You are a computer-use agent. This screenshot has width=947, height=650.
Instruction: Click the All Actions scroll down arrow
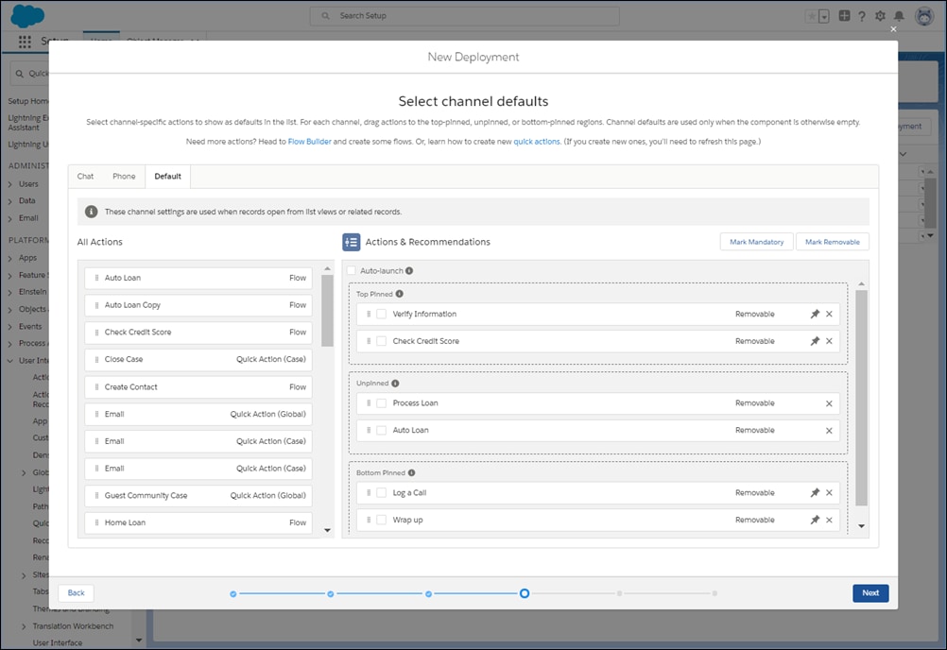pyautogui.click(x=327, y=530)
